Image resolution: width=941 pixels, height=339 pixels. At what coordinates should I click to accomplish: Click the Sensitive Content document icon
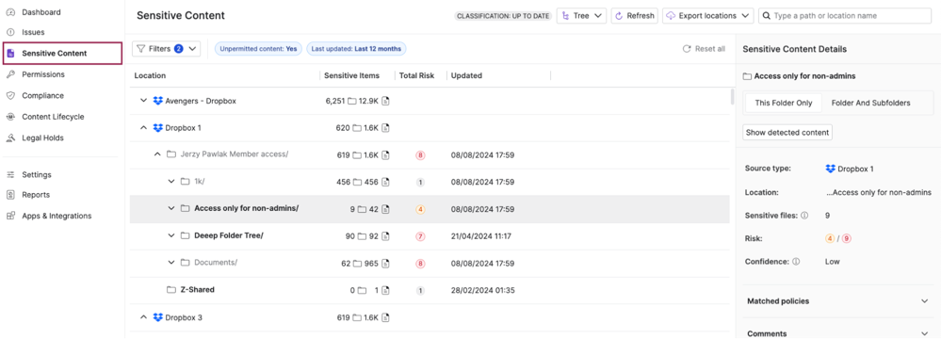(x=10, y=54)
